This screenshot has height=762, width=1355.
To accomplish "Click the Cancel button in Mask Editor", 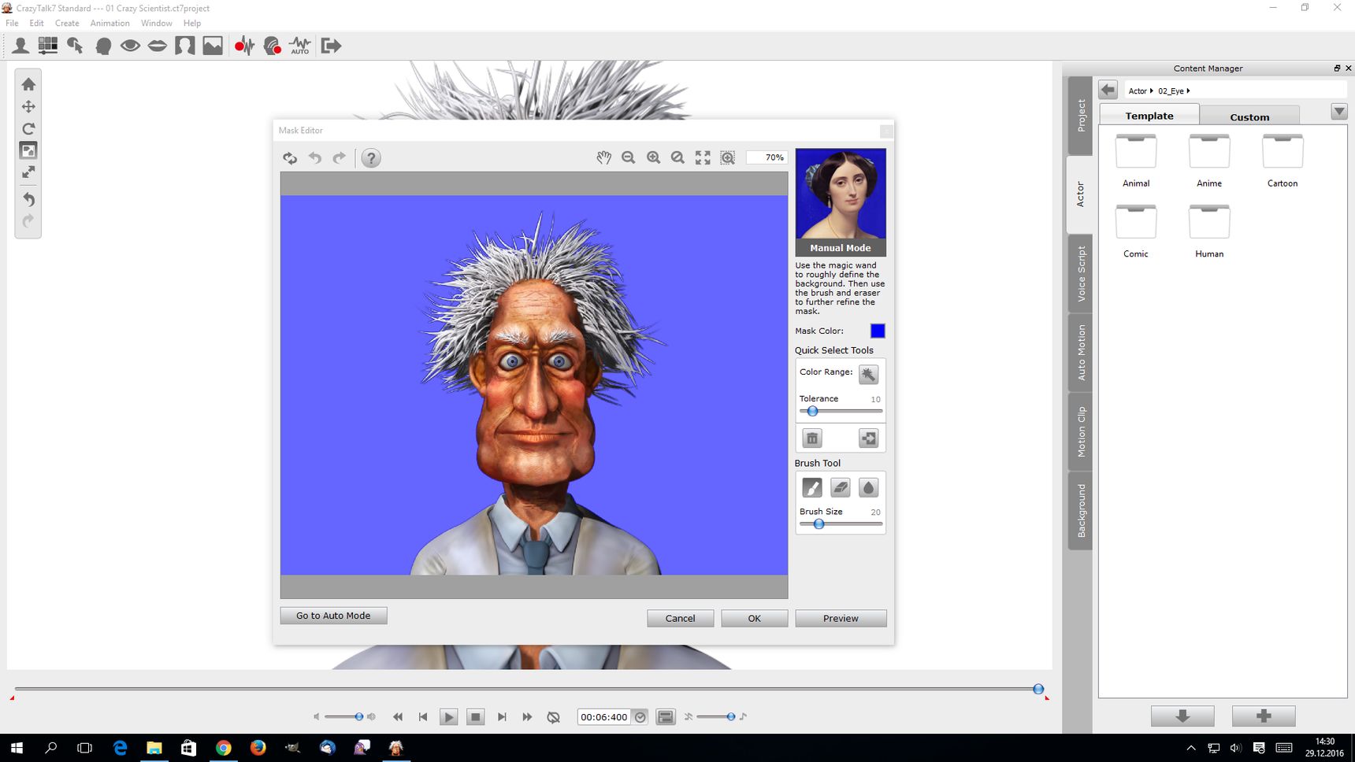I will [680, 618].
